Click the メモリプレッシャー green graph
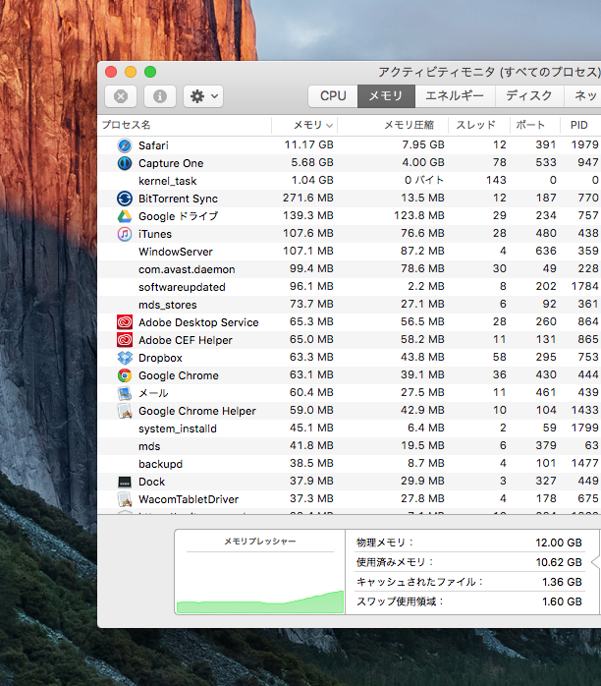Viewport: 601px width, 686px height. 260,582
